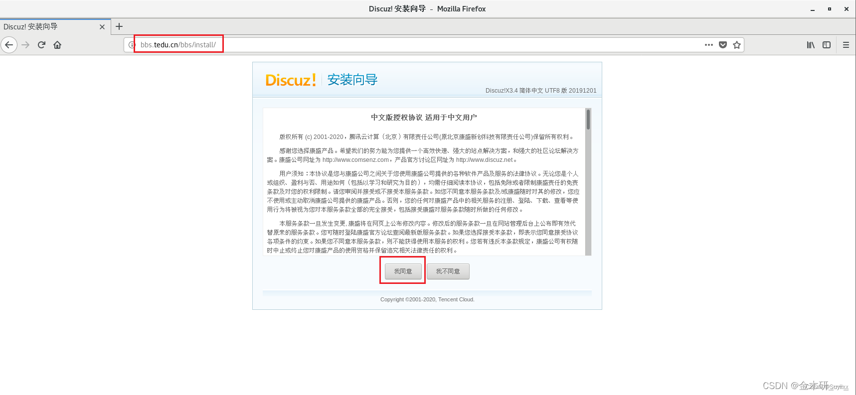856x395 pixels.
Task: Save page to Pocket
Action: point(723,45)
